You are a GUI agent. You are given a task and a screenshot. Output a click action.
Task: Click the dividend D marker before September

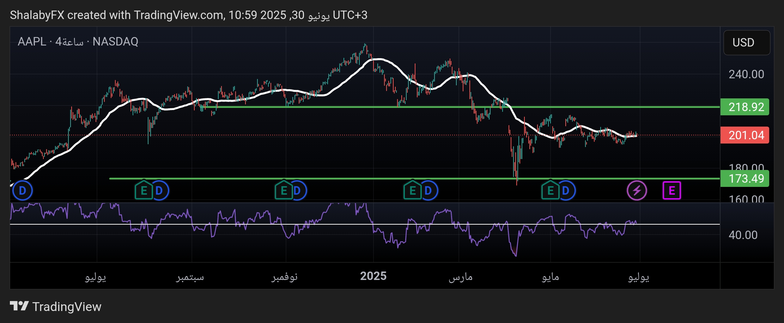(x=159, y=191)
